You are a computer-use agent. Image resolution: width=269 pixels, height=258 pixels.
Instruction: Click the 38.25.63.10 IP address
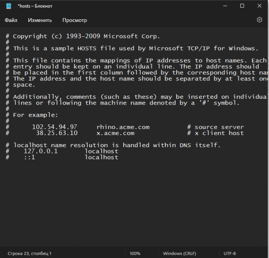point(57,133)
